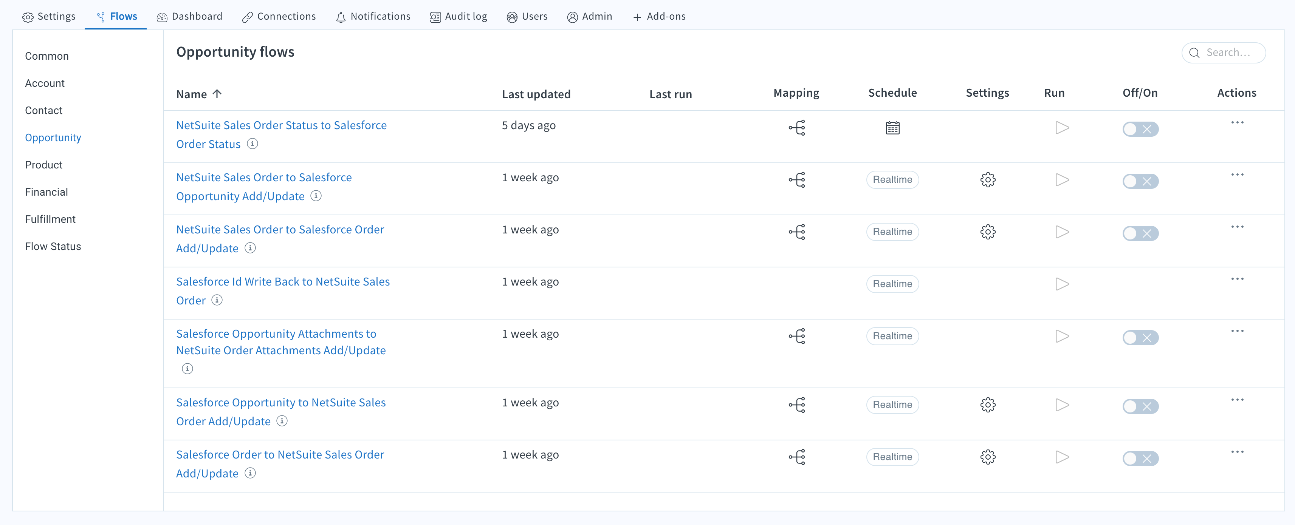This screenshot has width=1295, height=525.
Task: Enable Sales Order to Salesforce Opportunity flow
Action: [1140, 181]
